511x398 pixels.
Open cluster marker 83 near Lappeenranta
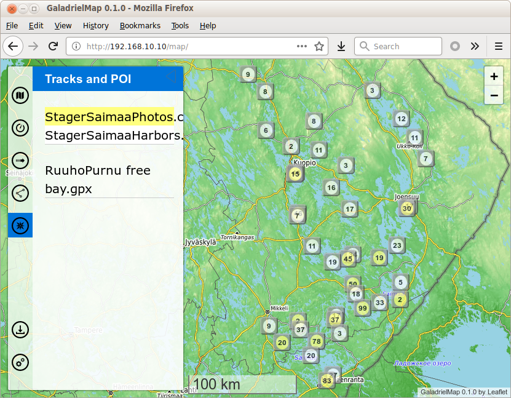pyautogui.click(x=327, y=381)
